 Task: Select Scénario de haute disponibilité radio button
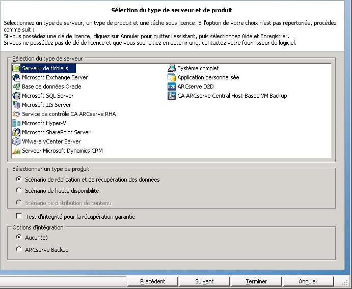click(19, 190)
